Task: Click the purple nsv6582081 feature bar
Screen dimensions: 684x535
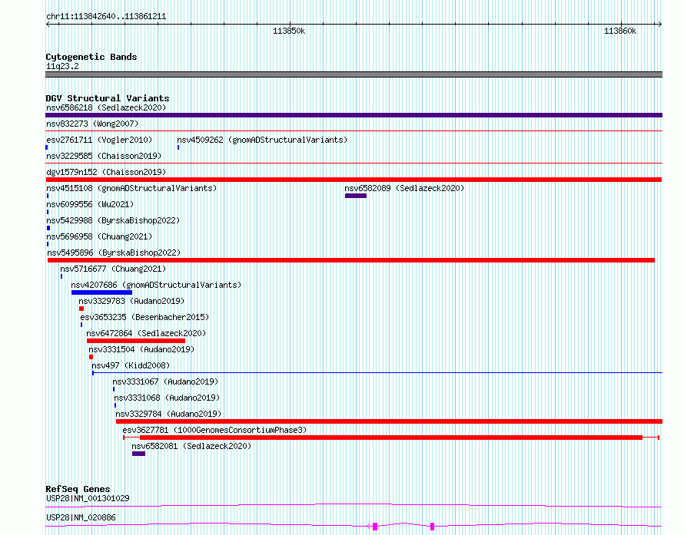Action: point(138,454)
